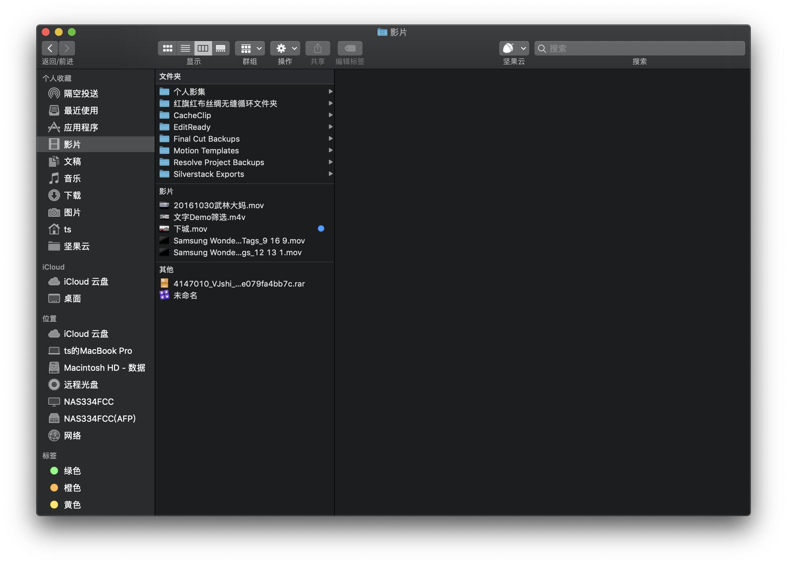Open the Nutstore (坚果云) toolbar dropdown

514,48
